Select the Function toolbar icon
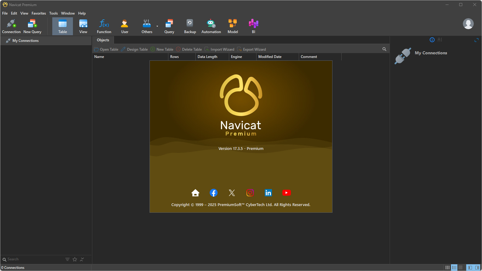Viewport: 482px width, 271px height. click(x=104, y=26)
